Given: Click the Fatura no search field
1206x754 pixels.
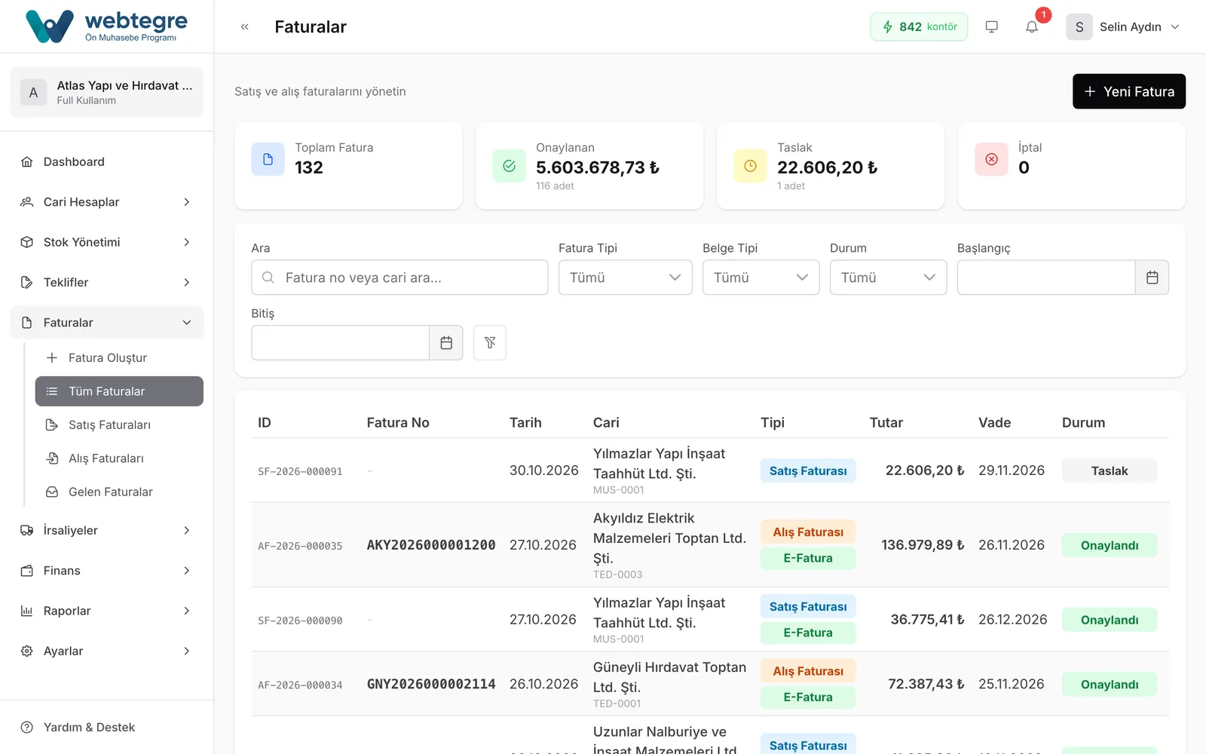Looking at the screenshot, I should point(399,277).
